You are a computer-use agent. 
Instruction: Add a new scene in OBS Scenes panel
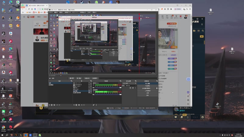point(49,105)
